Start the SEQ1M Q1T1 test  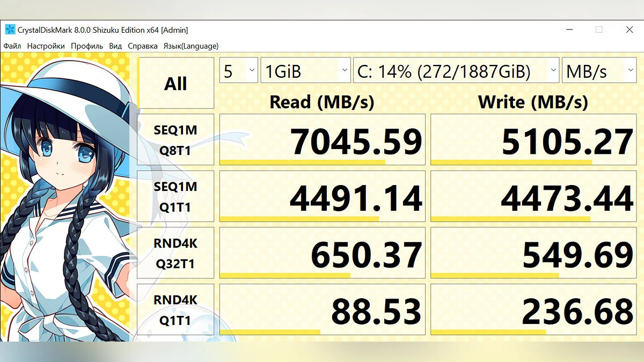pos(175,196)
